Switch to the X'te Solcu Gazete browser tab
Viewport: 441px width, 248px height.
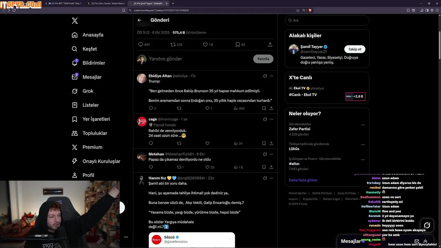106,3
